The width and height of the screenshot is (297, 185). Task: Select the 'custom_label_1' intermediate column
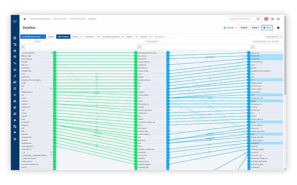pos(151,95)
